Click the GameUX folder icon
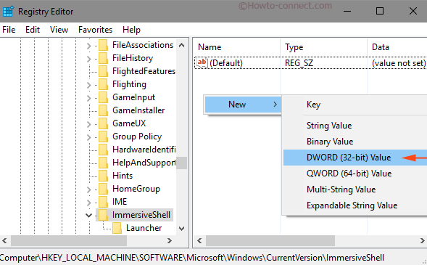427x265 pixels. [x=103, y=123]
